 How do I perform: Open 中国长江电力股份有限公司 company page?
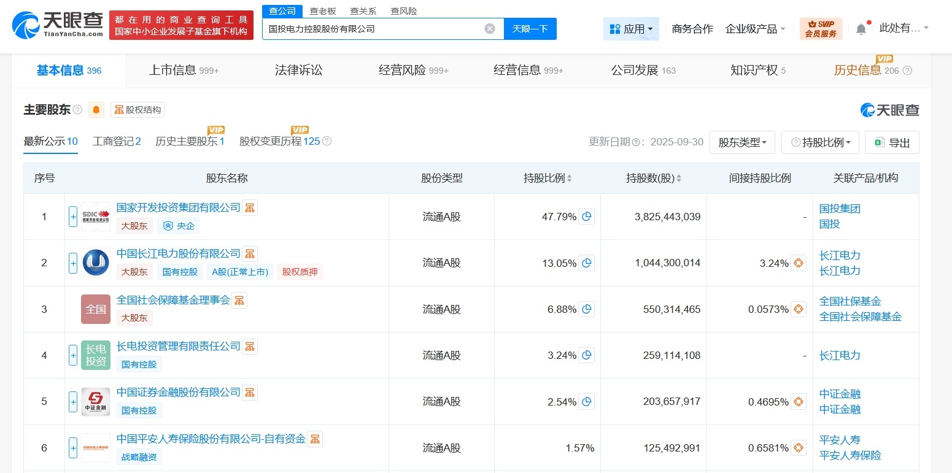[178, 253]
